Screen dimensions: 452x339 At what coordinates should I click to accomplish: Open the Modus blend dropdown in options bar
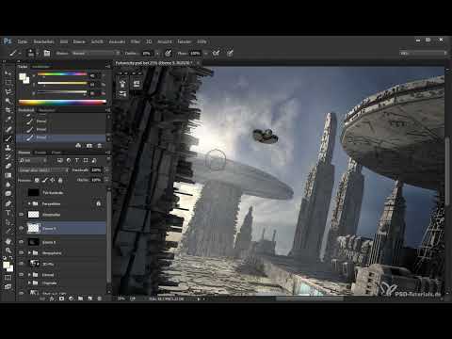point(96,54)
